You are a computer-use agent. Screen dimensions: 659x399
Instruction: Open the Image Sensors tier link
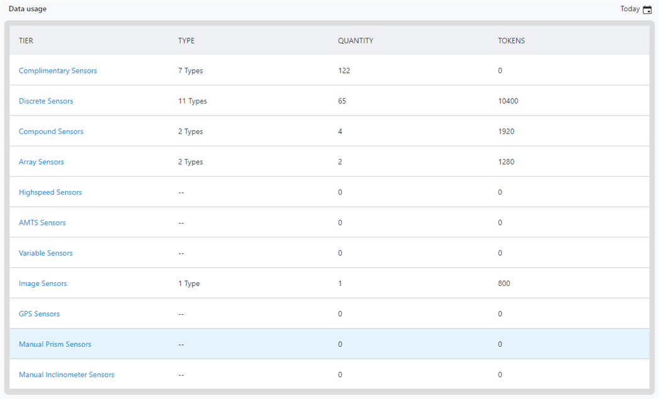click(43, 283)
